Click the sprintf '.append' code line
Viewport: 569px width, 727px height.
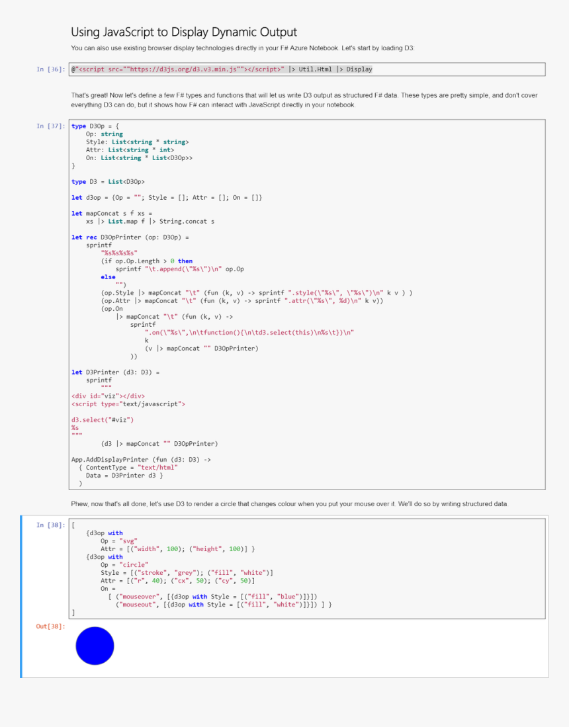(180, 269)
